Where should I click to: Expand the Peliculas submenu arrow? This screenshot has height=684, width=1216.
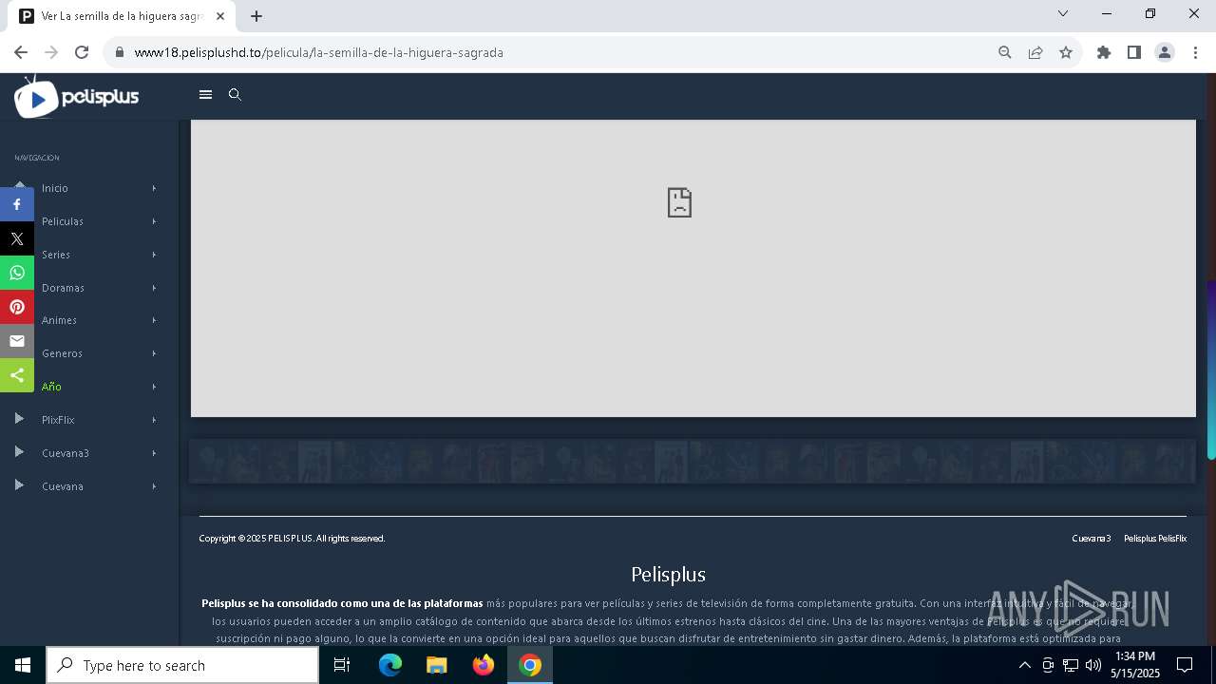[x=154, y=221]
